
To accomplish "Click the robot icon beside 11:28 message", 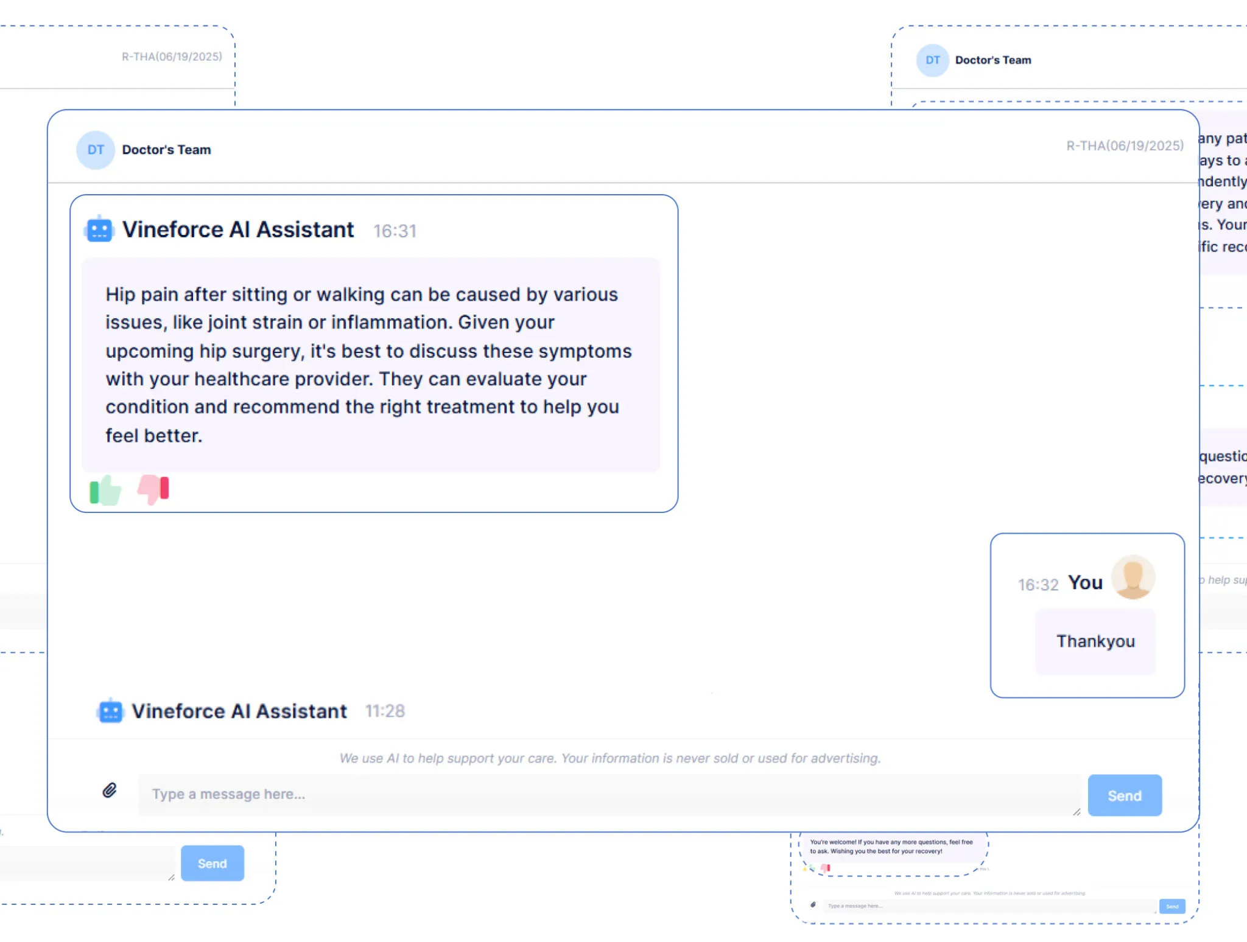I will (110, 711).
